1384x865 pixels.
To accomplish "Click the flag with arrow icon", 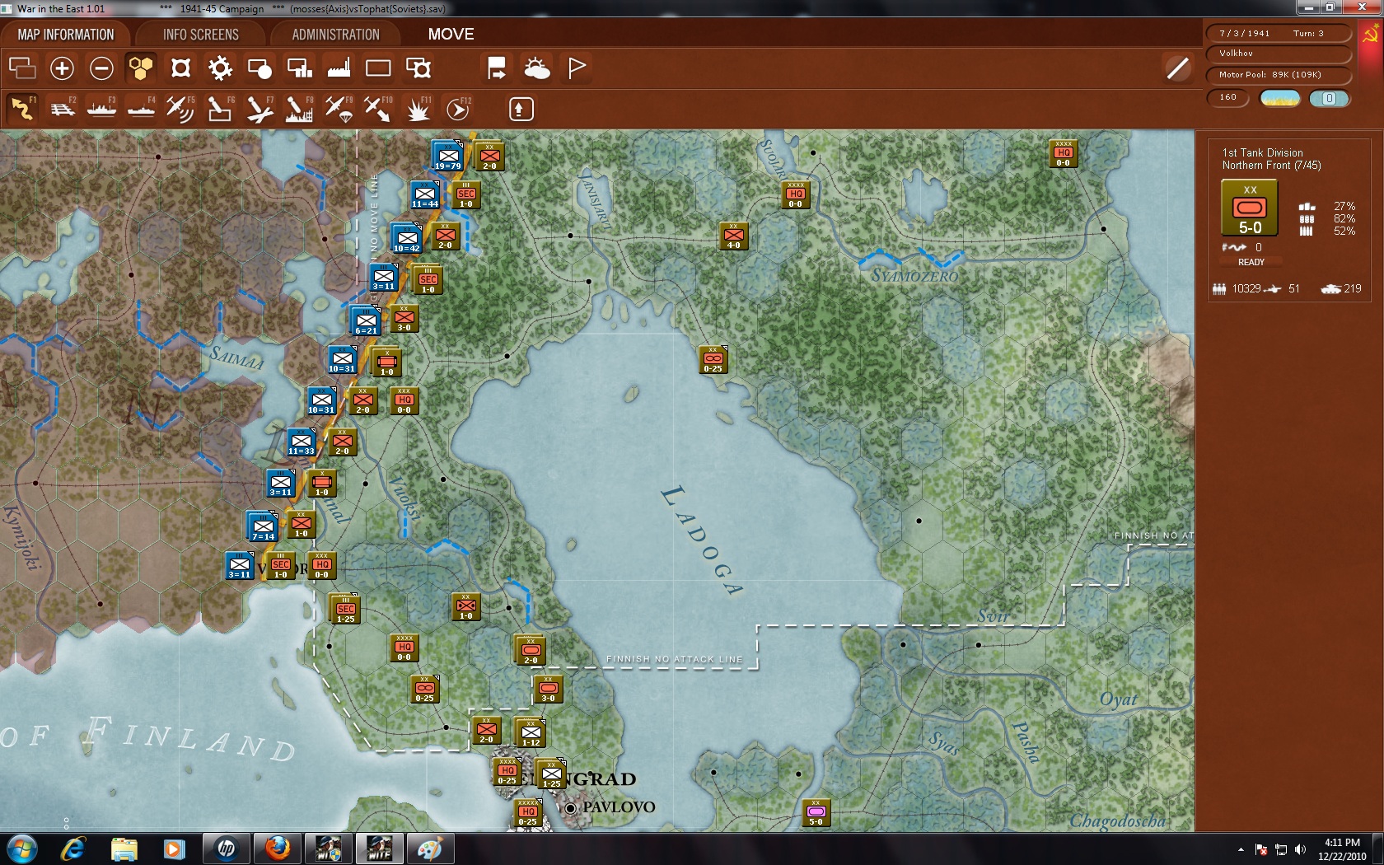I will click(x=497, y=68).
